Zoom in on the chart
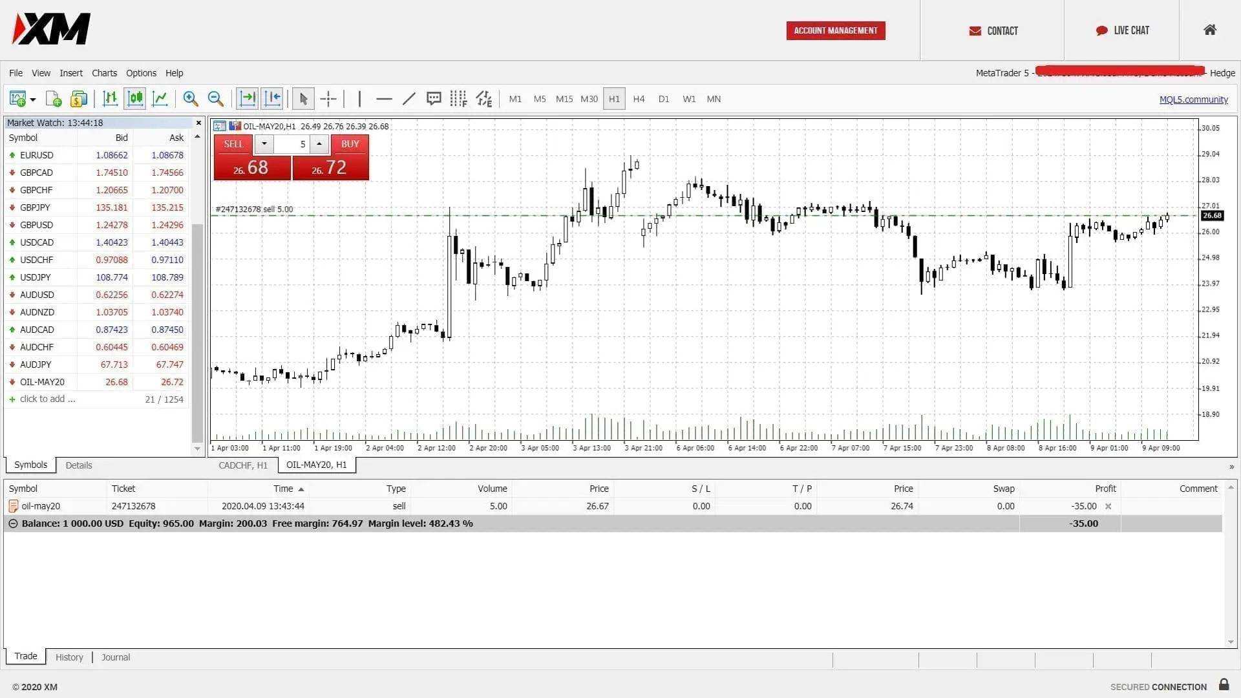1241x698 pixels. click(191, 98)
